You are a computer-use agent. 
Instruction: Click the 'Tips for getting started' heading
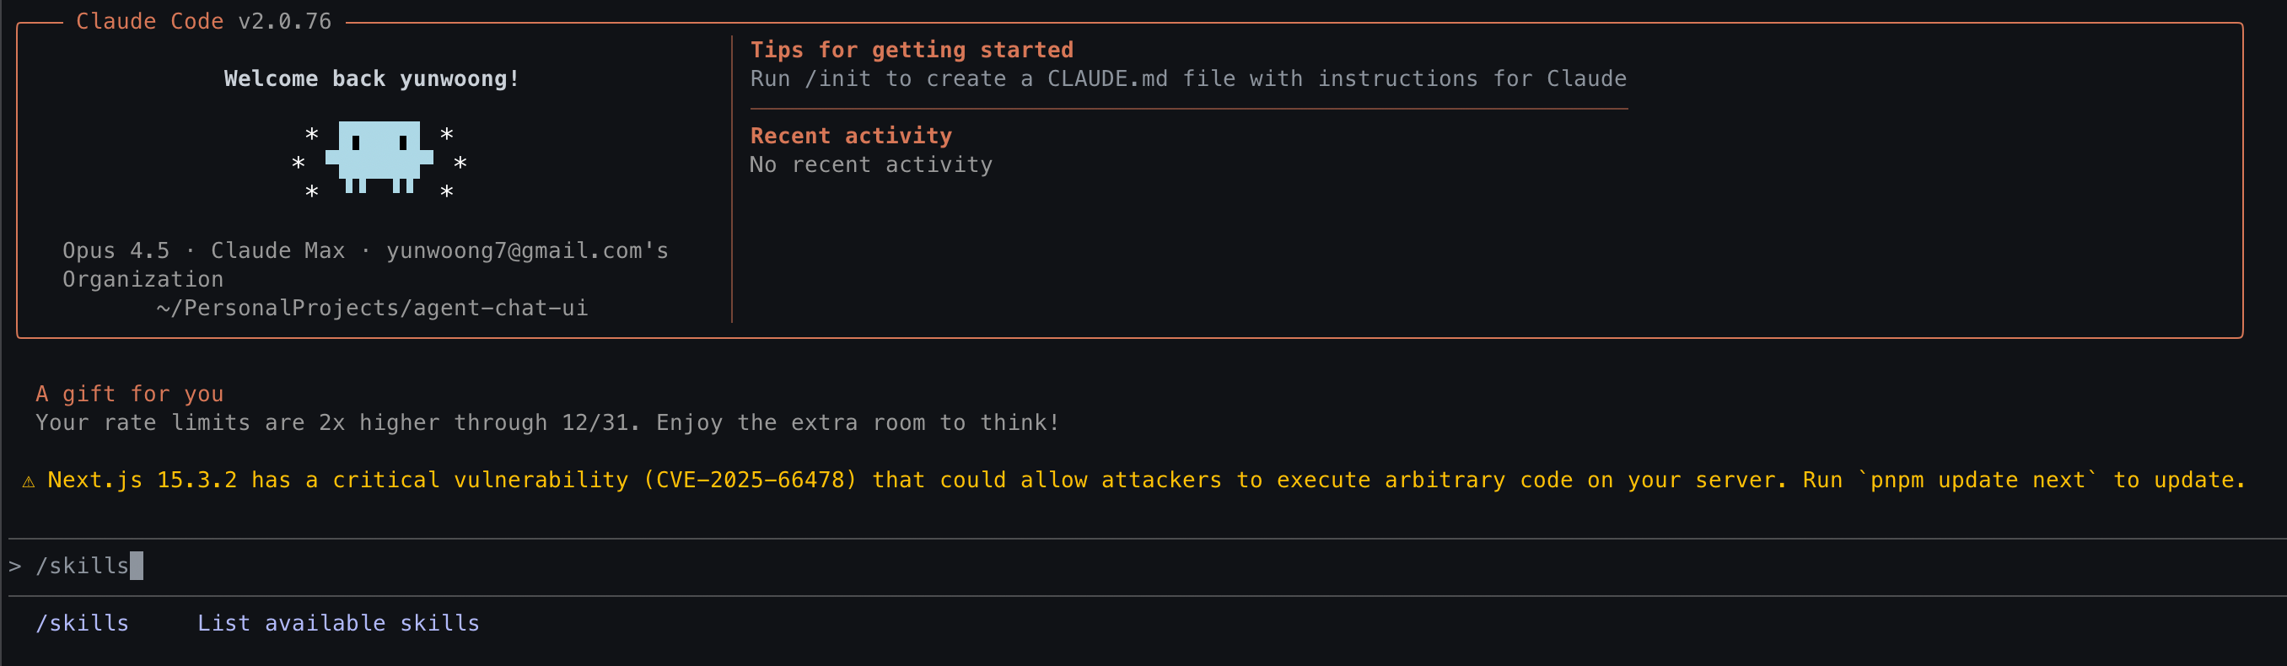pos(912,50)
